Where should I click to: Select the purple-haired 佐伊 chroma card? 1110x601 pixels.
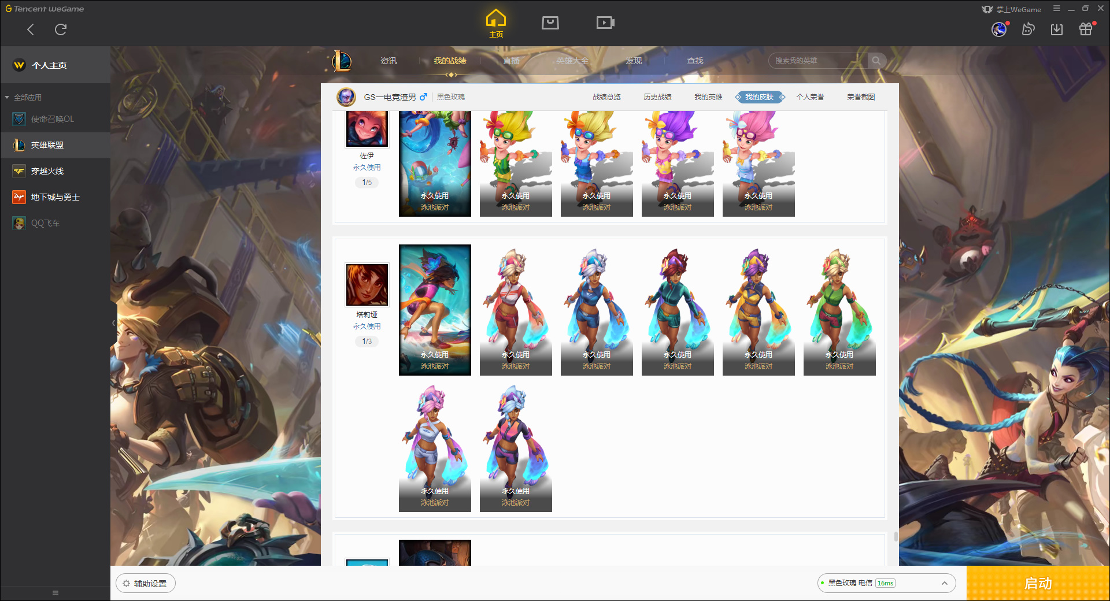678,164
